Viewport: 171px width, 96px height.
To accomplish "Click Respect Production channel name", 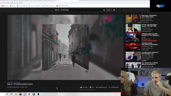I will pyautogui.click(x=147, y=19).
